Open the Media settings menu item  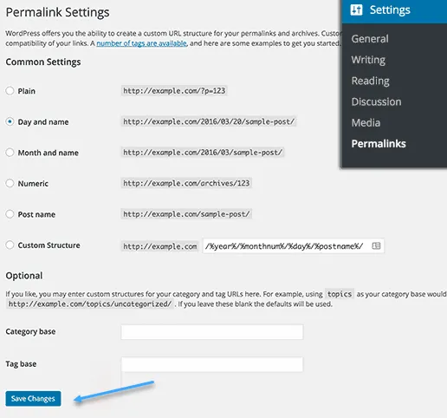tap(366, 123)
